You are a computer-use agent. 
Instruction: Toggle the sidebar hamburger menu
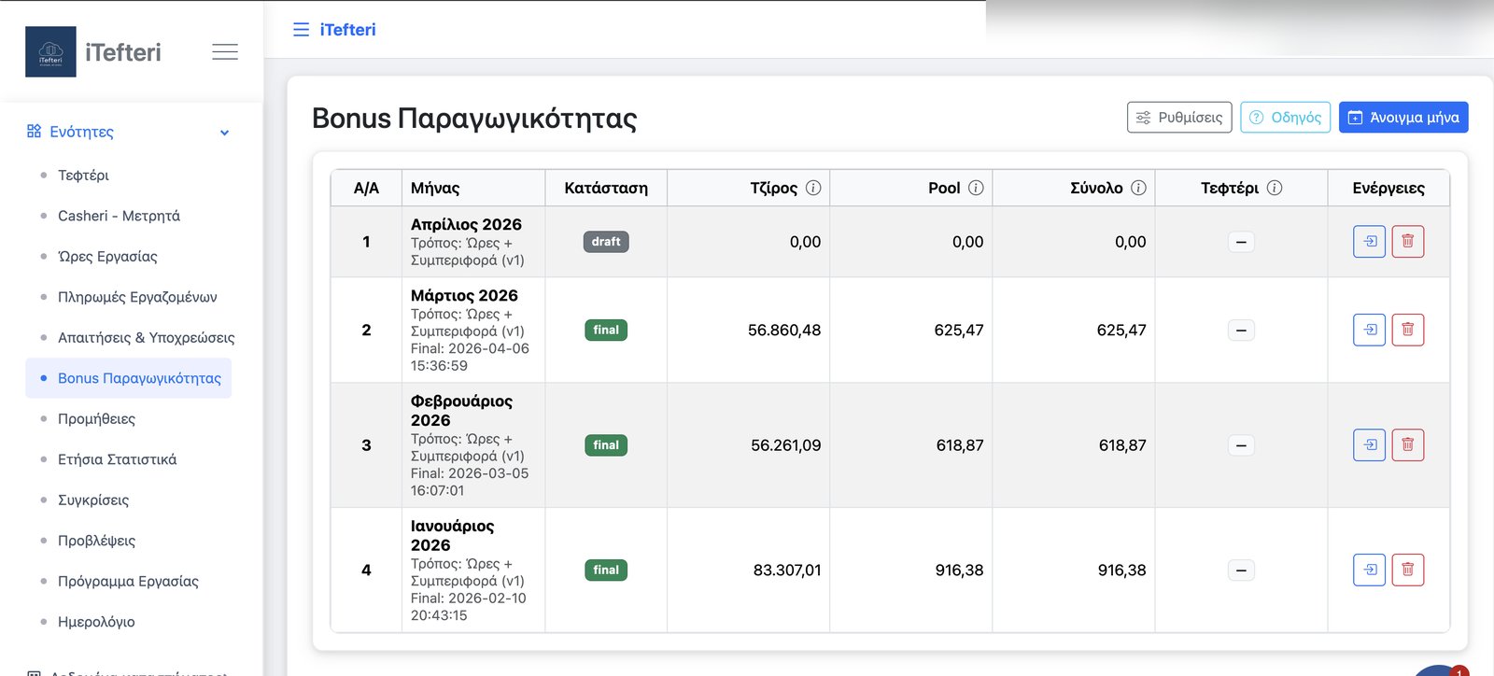pyautogui.click(x=225, y=52)
